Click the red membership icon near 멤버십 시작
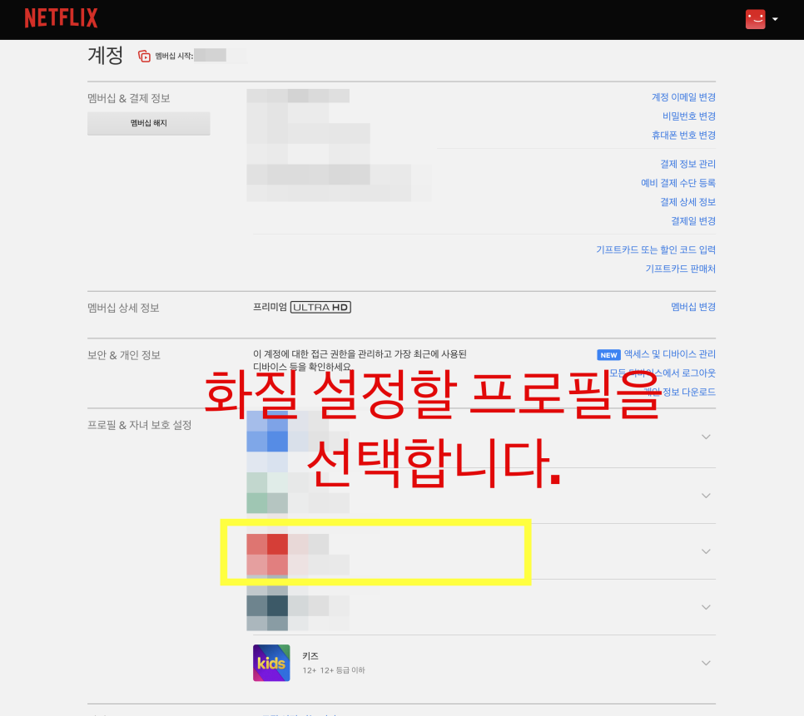This screenshot has height=716, width=804. coord(144,56)
